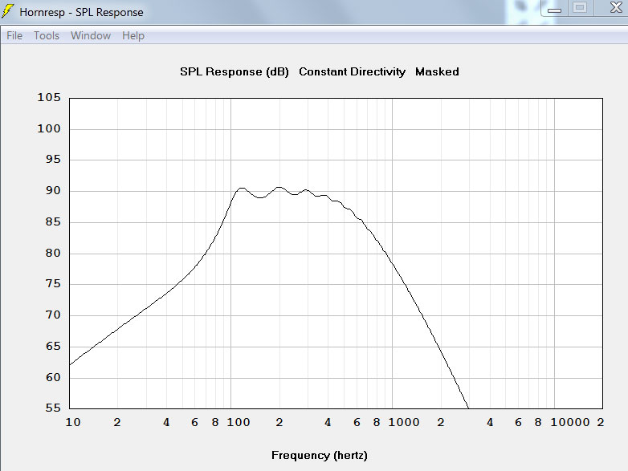Open the File menu
This screenshot has width=628, height=471.
[14, 35]
